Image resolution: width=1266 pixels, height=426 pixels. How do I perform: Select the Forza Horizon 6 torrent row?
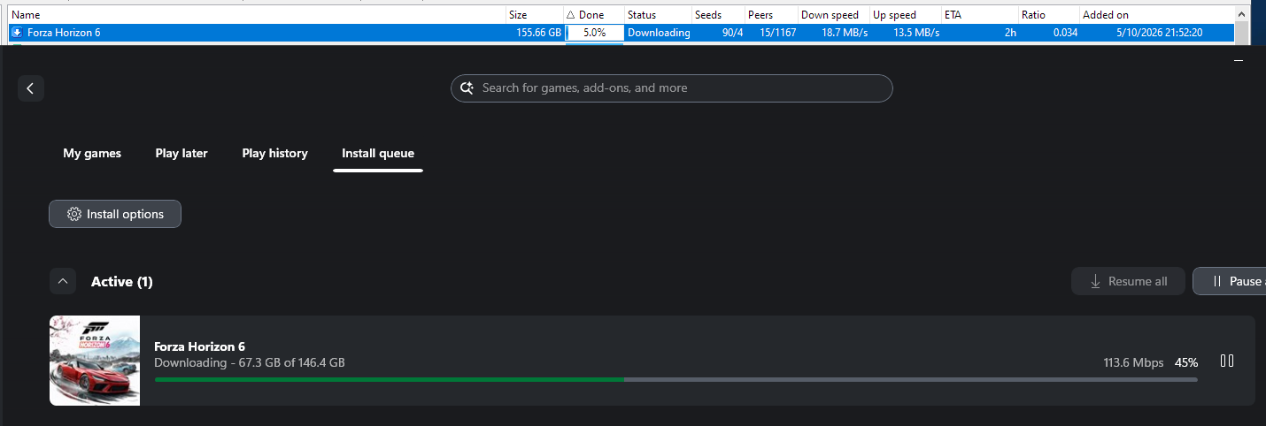click(x=621, y=33)
